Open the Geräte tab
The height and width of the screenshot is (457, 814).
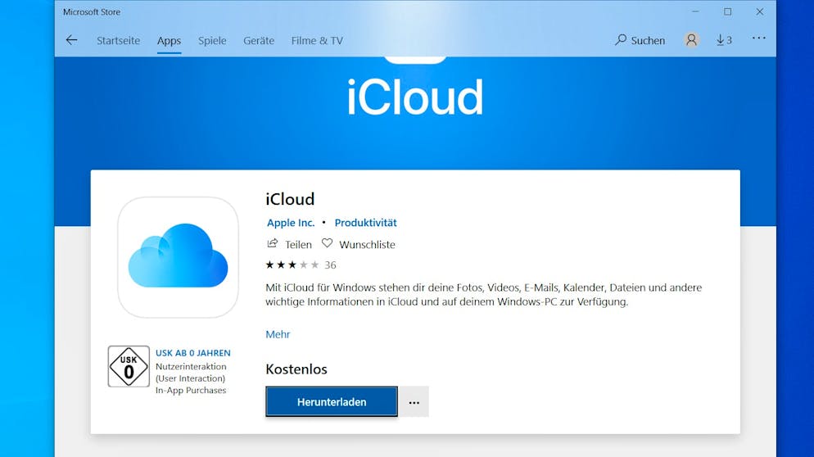(259, 40)
